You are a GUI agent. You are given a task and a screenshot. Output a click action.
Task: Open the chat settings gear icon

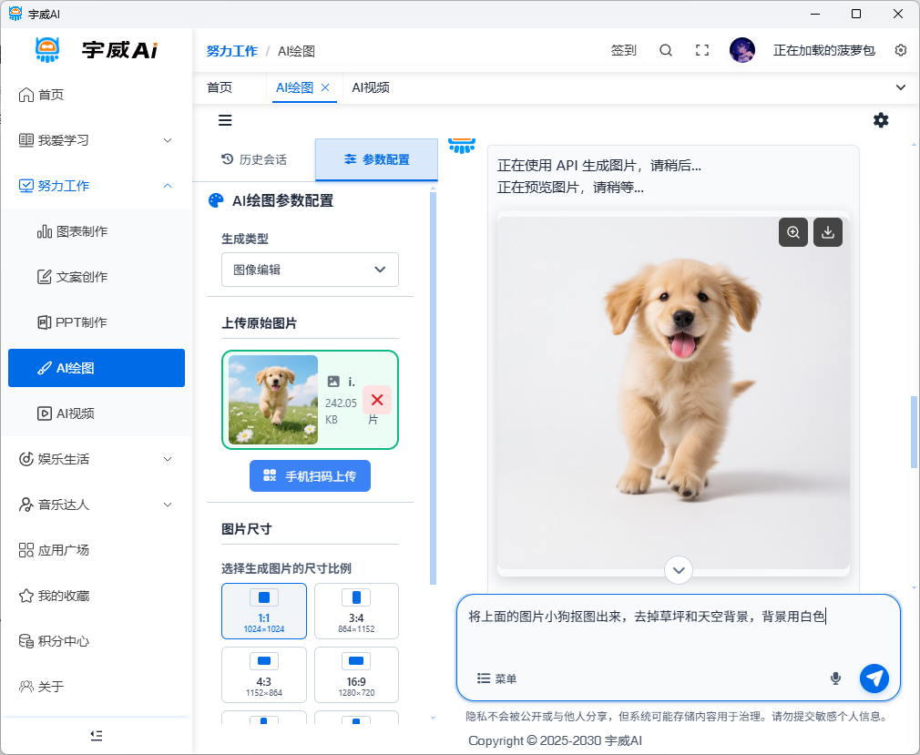pyautogui.click(x=881, y=120)
